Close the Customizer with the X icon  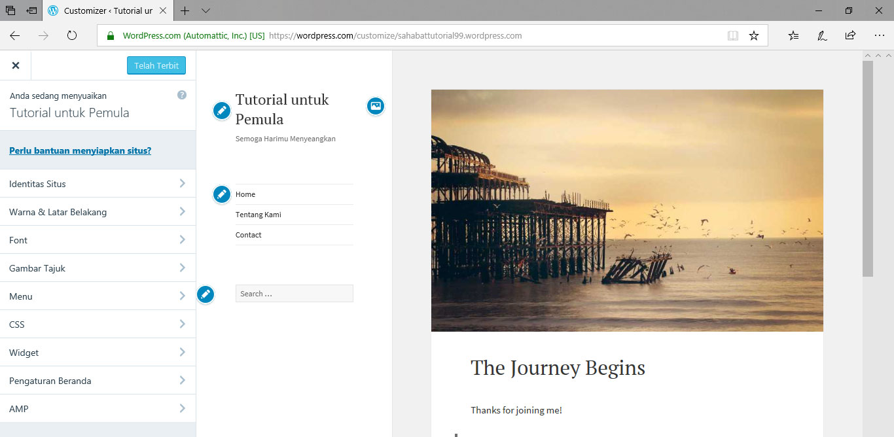click(x=16, y=65)
